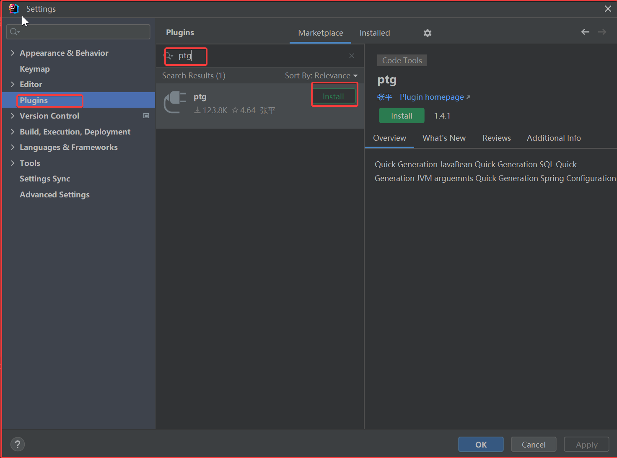
Task: Click the Version Control project-level settings icon
Action: click(x=146, y=116)
